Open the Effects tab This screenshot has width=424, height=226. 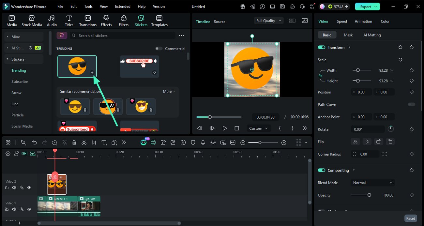click(x=106, y=21)
